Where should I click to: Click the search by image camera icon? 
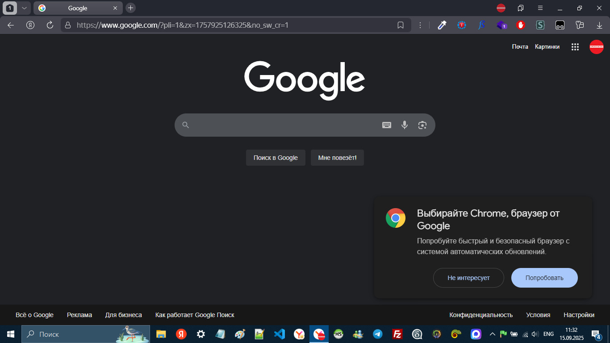[x=422, y=125]
